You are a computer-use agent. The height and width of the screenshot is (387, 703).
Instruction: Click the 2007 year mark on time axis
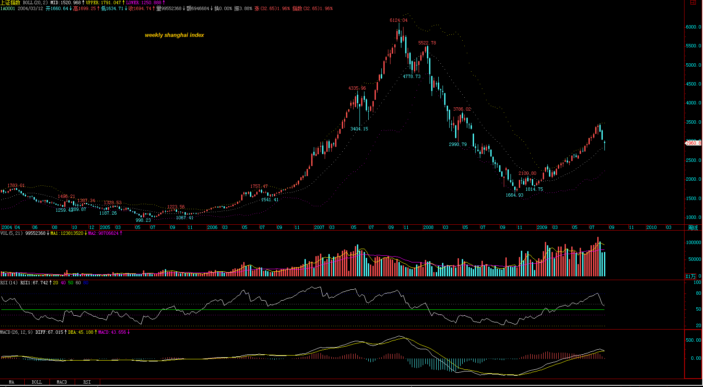[319, 227]
